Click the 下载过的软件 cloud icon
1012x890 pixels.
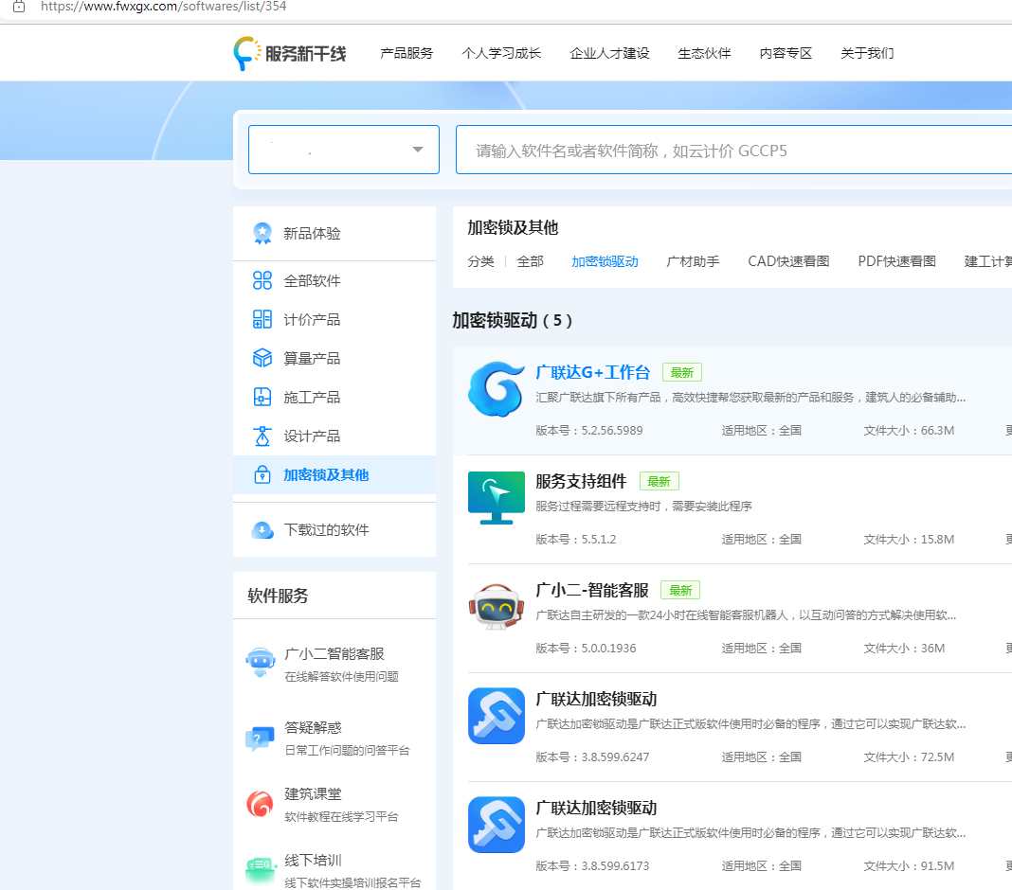coord(262,529)
